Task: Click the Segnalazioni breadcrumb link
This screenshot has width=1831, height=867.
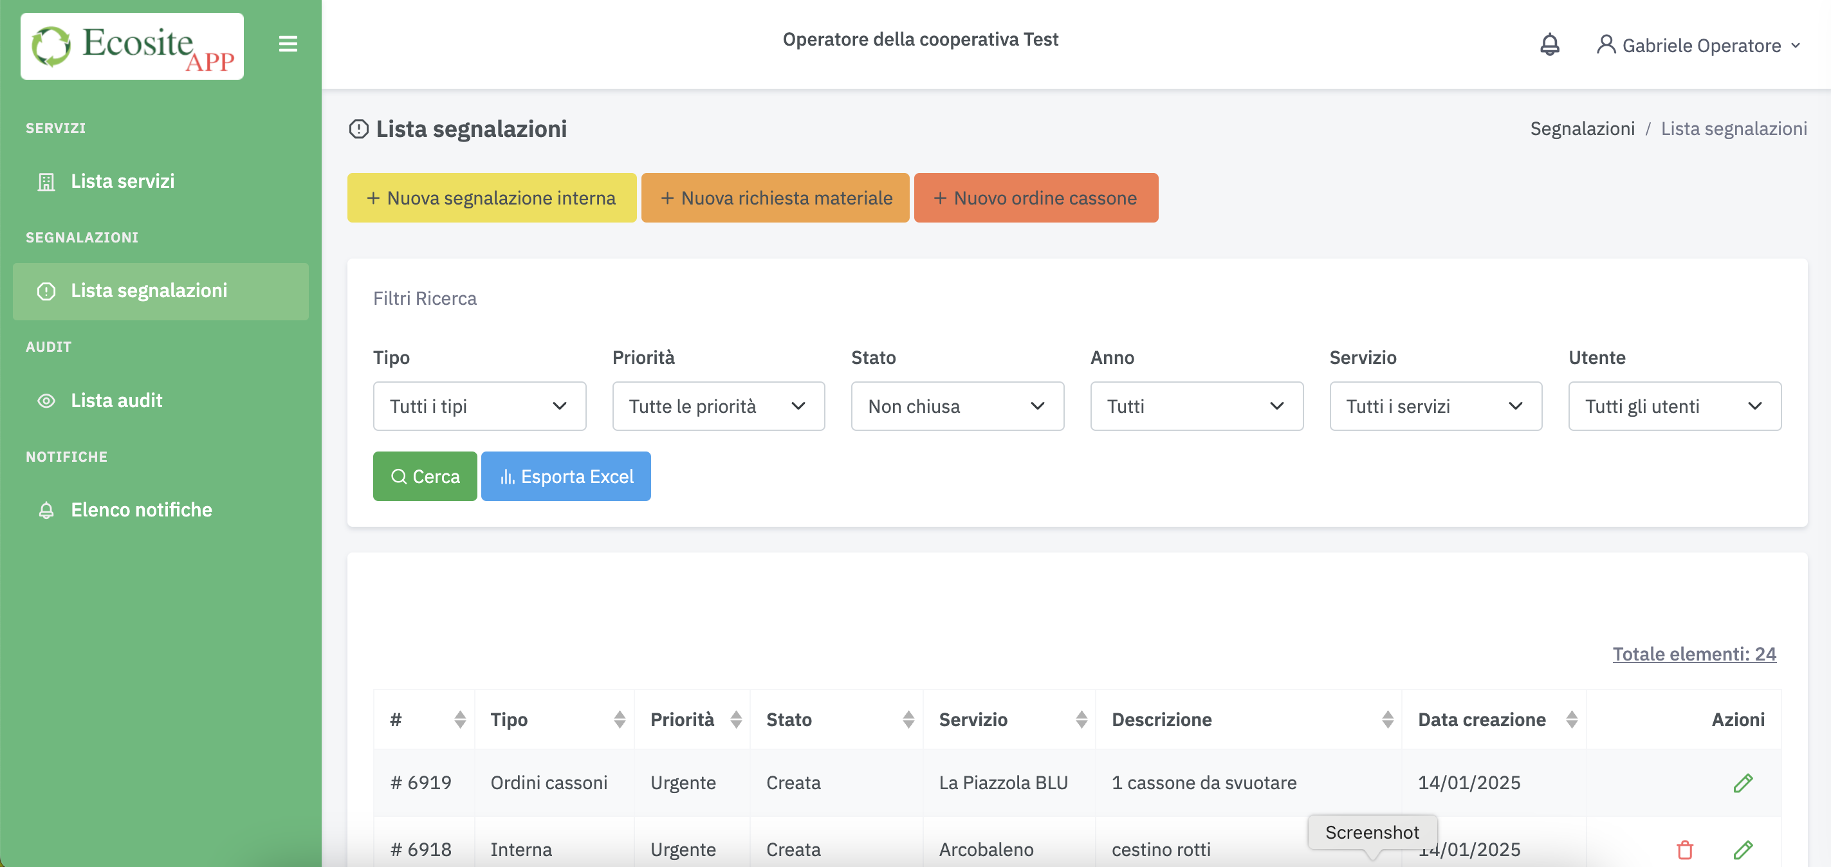Action: (x=1581, y=129)
